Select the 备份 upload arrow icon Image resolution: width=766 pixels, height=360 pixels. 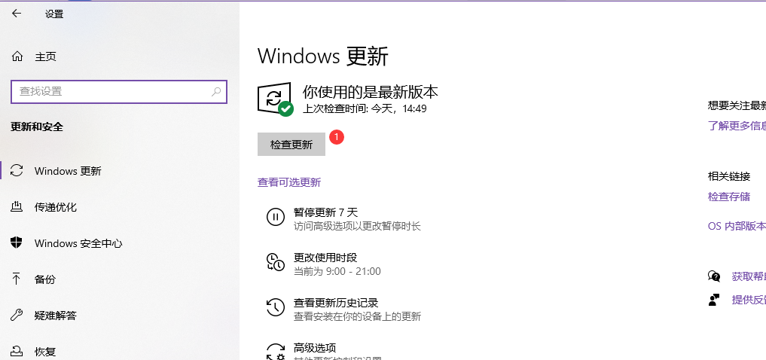coord(17,279)
